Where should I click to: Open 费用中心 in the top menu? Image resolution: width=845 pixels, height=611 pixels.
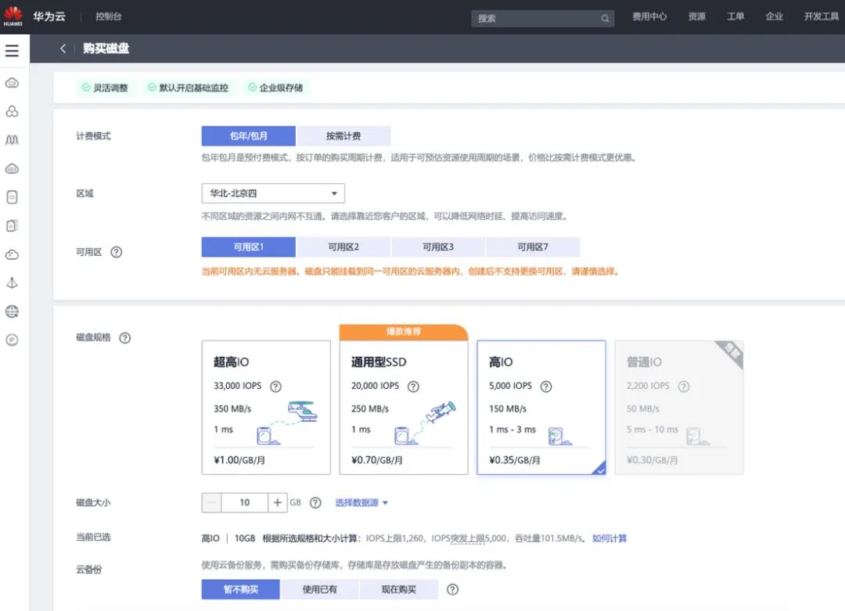click(649, 16)
